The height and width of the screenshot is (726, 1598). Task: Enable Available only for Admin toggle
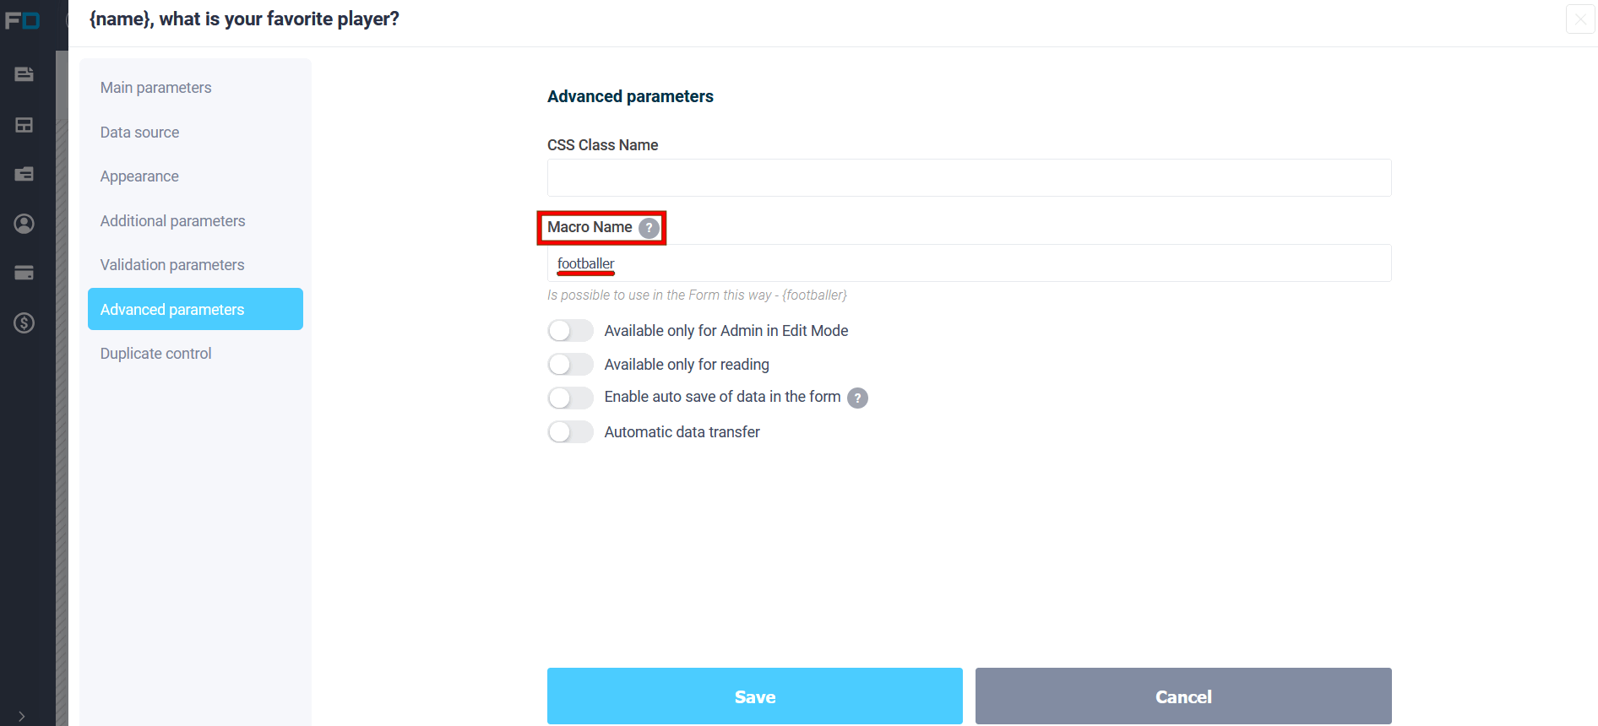[x=570, y=331]
